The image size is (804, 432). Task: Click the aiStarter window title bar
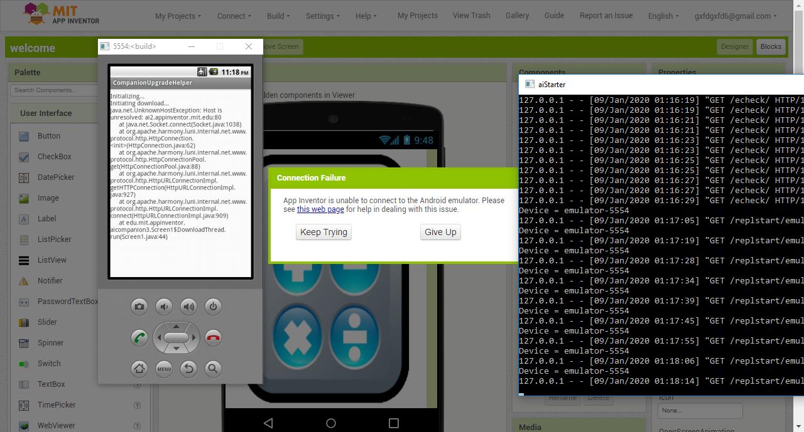[662, 84]
